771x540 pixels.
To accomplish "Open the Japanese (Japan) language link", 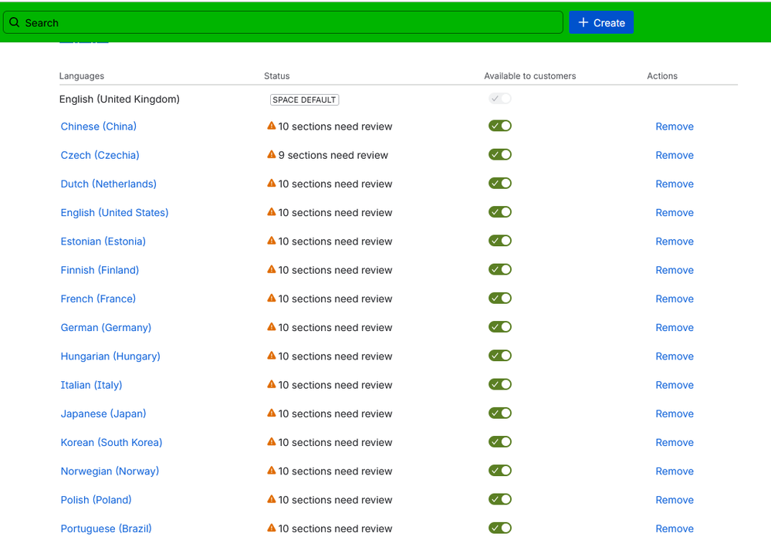I will pyautogui.click(x=103, y=413).
